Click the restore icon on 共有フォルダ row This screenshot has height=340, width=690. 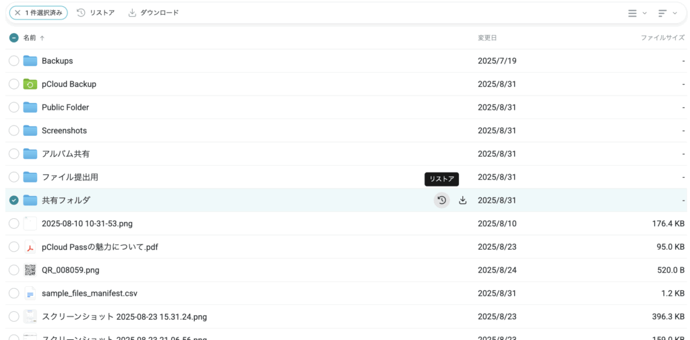(441, 200)
